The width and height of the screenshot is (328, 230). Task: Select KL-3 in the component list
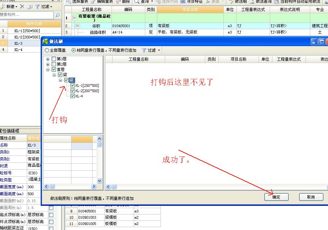tap(24, 43)
